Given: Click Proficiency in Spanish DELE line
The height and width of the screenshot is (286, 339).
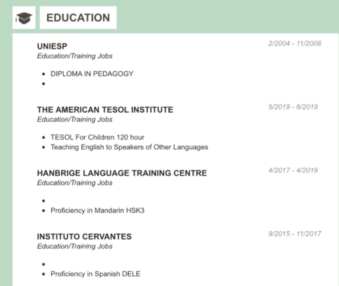Looking at the screenshot, I should point(96,274).
